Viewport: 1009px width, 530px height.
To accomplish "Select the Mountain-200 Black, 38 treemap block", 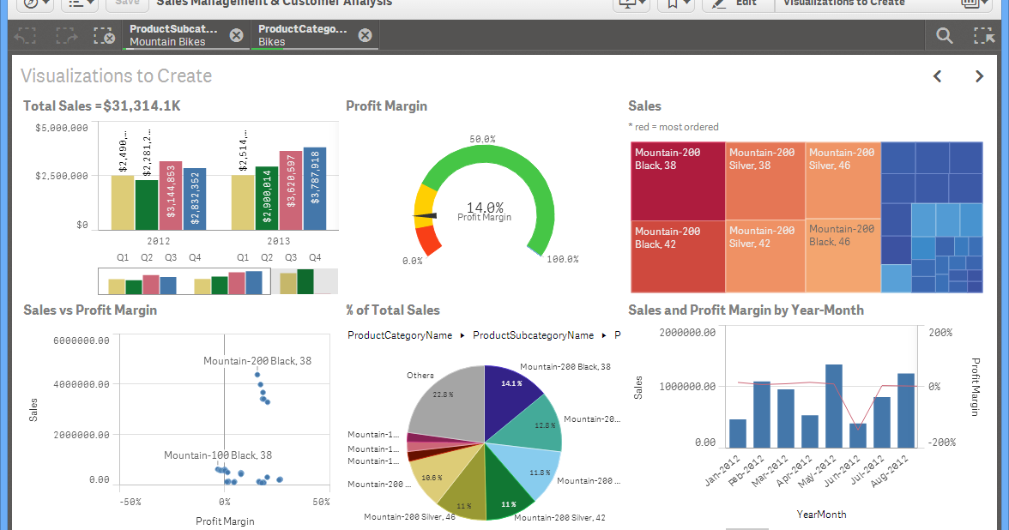I will pos(678,180).
